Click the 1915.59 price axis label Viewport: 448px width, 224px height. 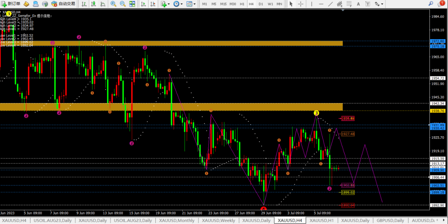(x=438, y=159)
